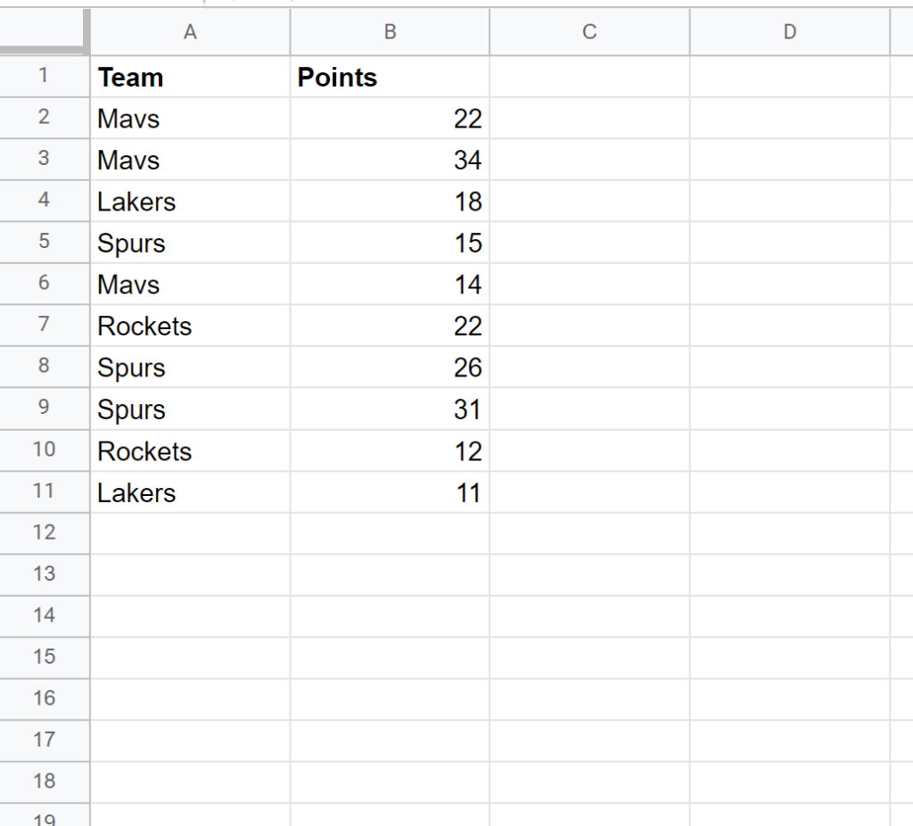
Task: Select the Lakers cell in row 4
Action: (x=189, y=201)
